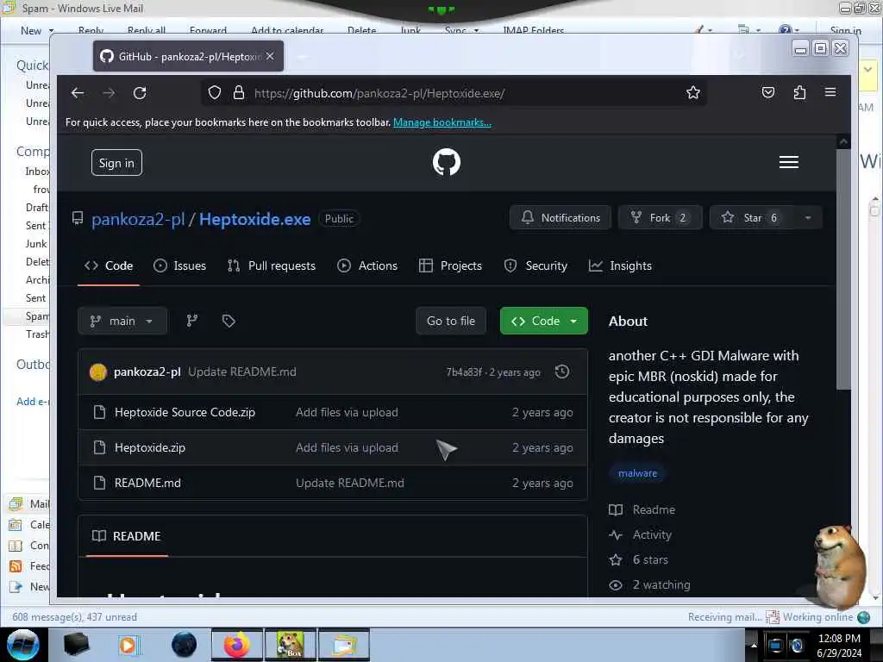Click the dark globe taskbar icon
This screenshot has width=883, height=662.
click(x=185, y=645)
